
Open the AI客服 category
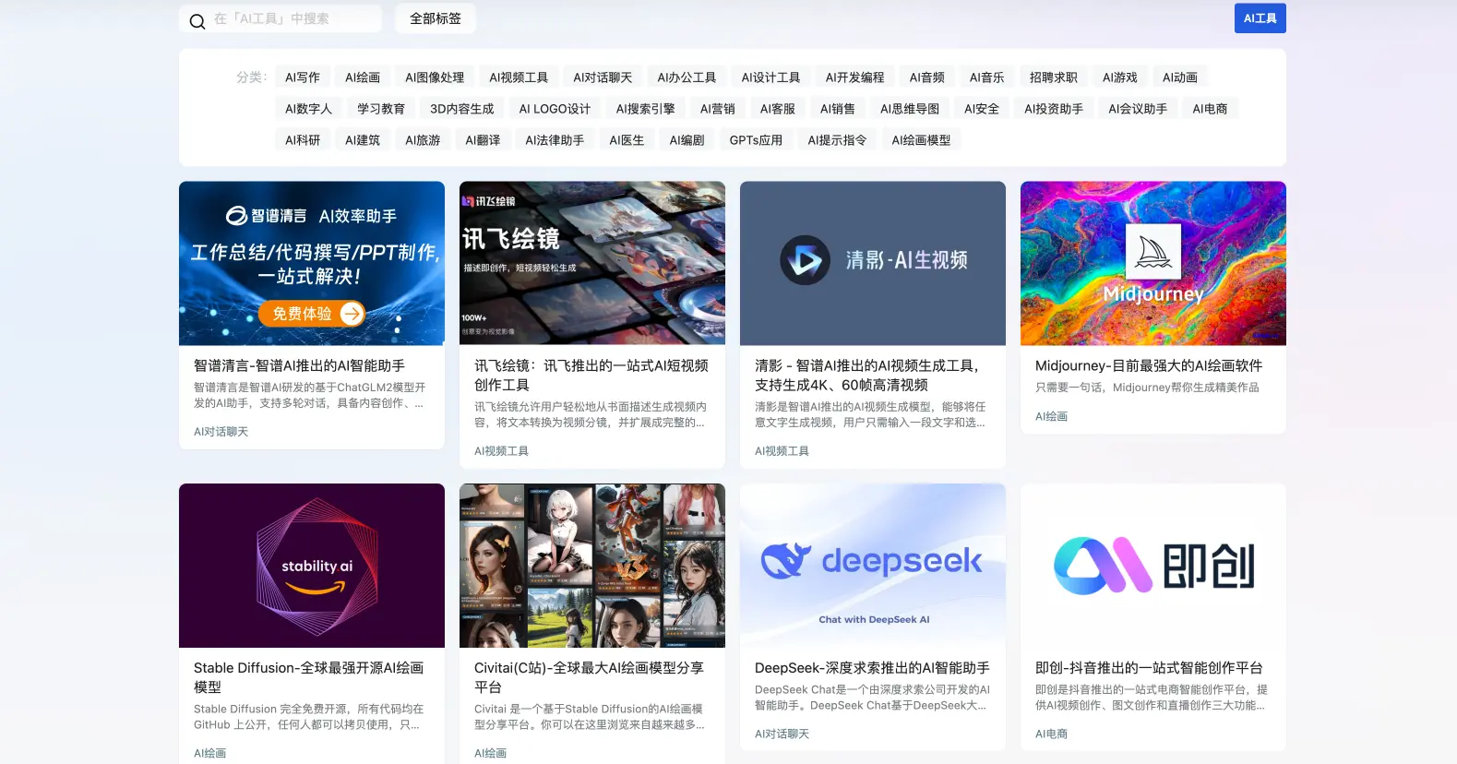[x=778, y=109]
